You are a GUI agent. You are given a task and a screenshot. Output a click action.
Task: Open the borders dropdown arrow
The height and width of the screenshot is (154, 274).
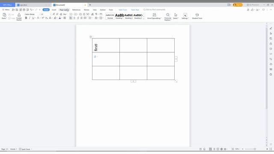tap(103, 18)
